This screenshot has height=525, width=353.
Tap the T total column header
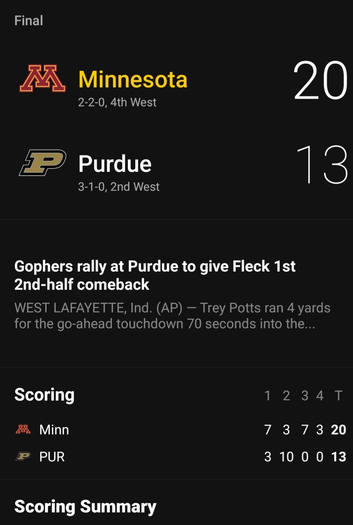[x=339, y=395]
